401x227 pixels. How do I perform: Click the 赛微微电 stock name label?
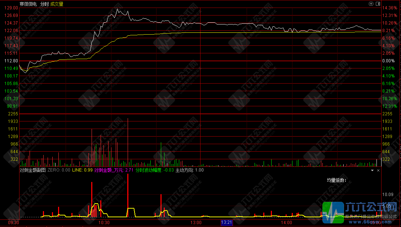pos(28,4)
